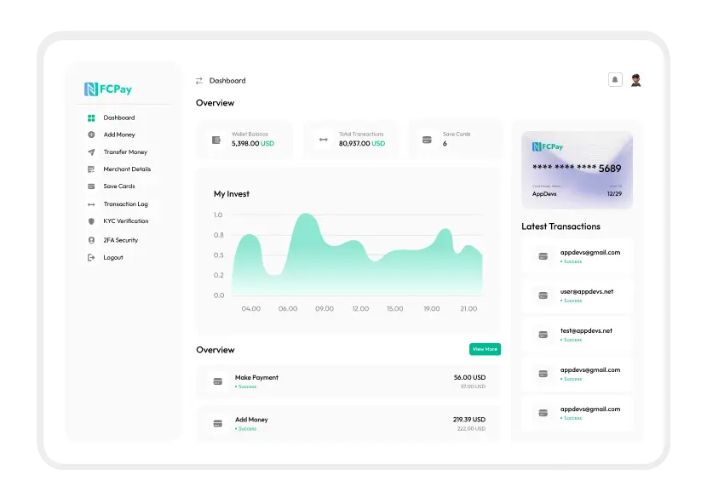Open the user profile avatar
Screen dimensions: 707x504
point(635,80)
